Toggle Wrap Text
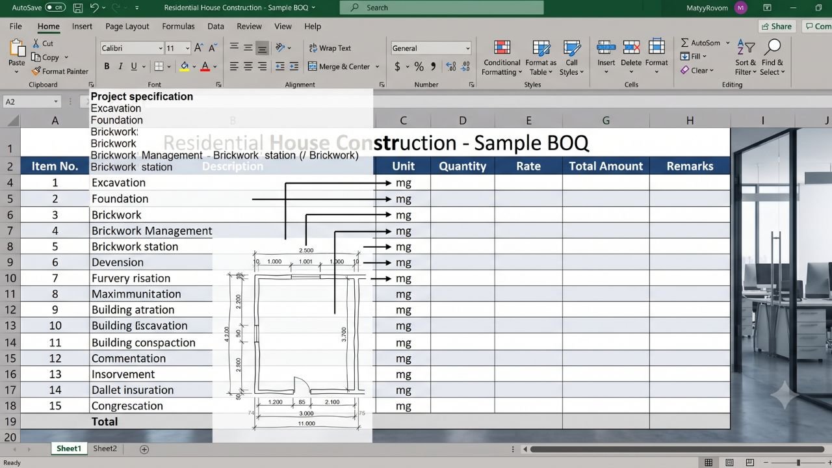This screenshot has height=468, width=832. (x=330, y=48)
